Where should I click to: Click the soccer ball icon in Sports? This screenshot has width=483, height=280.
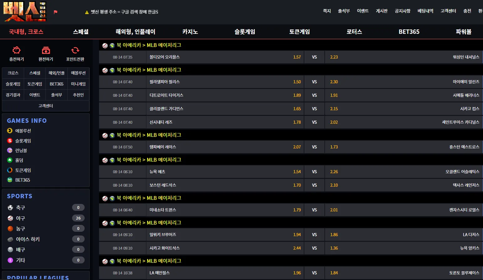pos(10,208)
